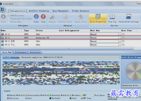Click the horizontal scrollbar left arrow
The height and width of the screenshot is (101, 141).
2,49
